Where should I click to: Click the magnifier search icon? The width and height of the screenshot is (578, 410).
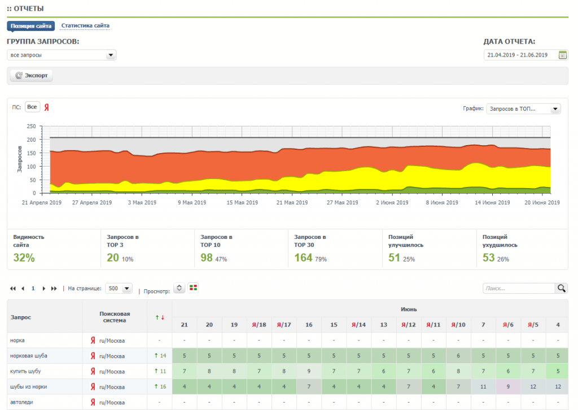click(x=562, y=288)
